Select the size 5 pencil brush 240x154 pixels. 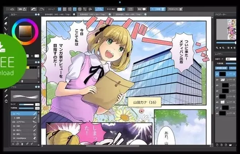click(24, 118)
